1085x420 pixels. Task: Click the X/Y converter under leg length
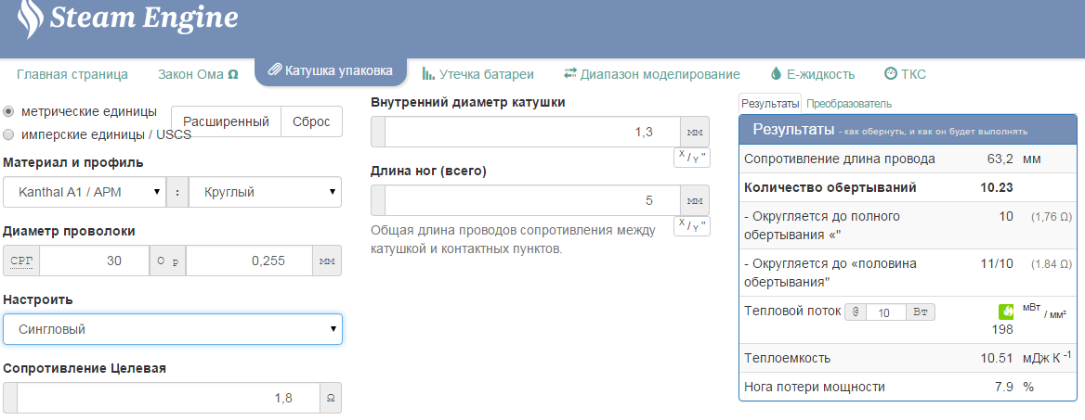click(x=692, y=226)
